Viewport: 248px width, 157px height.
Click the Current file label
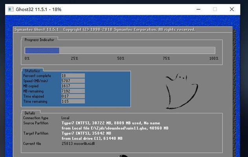(32, 144)
